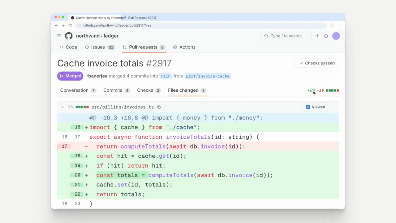Expand the hunk header line @@ -16,3

click(198, 118)
